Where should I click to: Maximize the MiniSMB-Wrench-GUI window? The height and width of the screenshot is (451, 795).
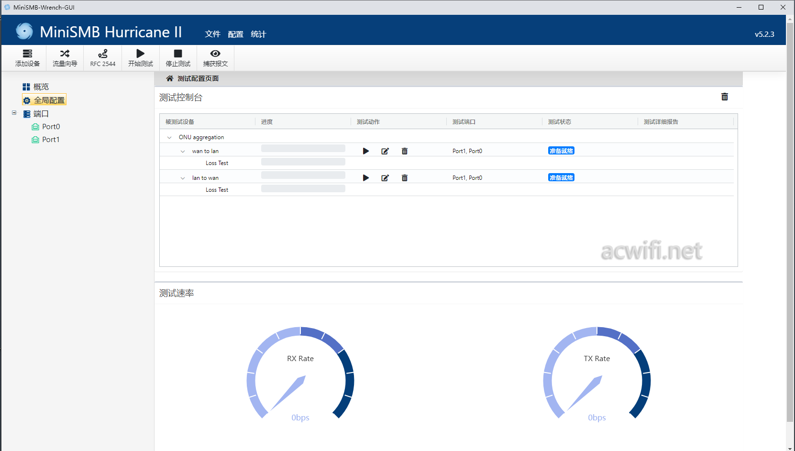pyautogui.click(x=761, y=7)
